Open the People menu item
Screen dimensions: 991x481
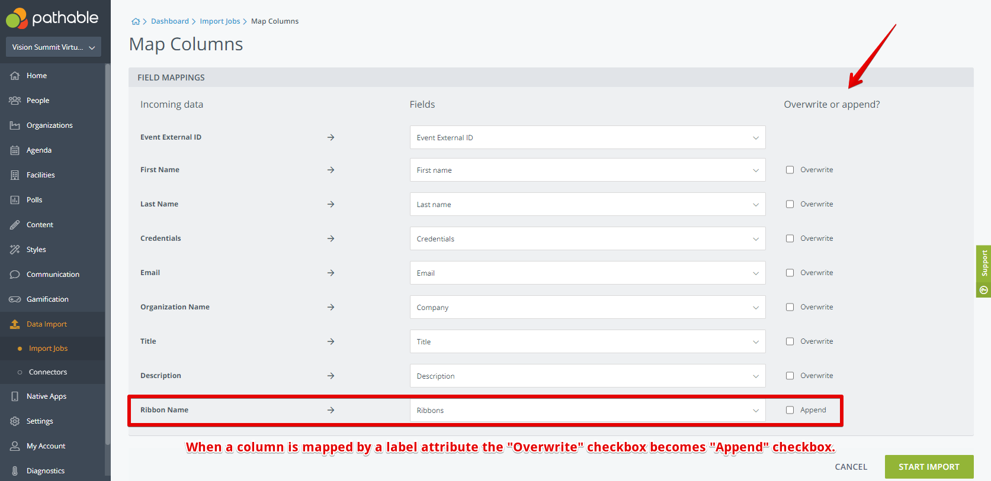tap(52, 101)
